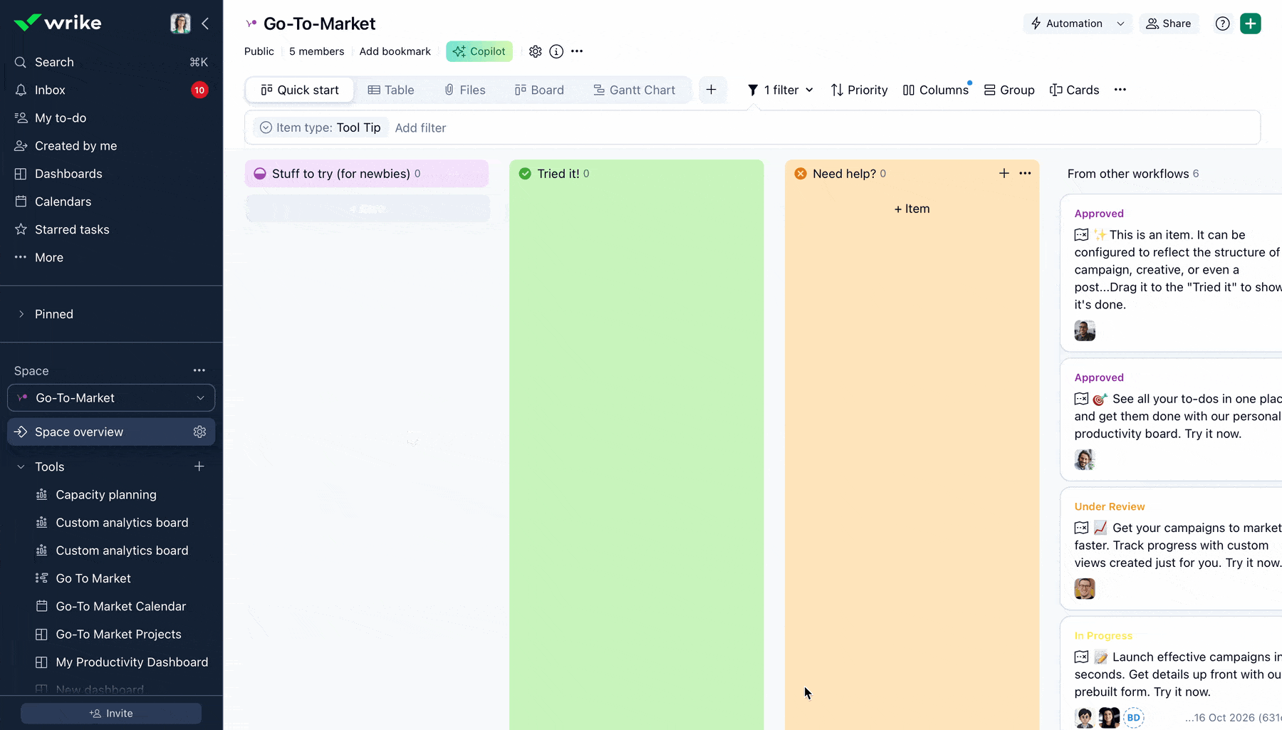Viewport: 1282px width, 730px height.
Task: Click the help question mark icon
Action: coord(1223,23)
